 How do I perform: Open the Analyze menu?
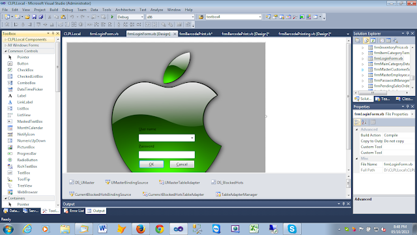pos(156,10)
